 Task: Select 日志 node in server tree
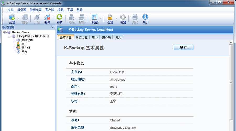tap(24, 52)
